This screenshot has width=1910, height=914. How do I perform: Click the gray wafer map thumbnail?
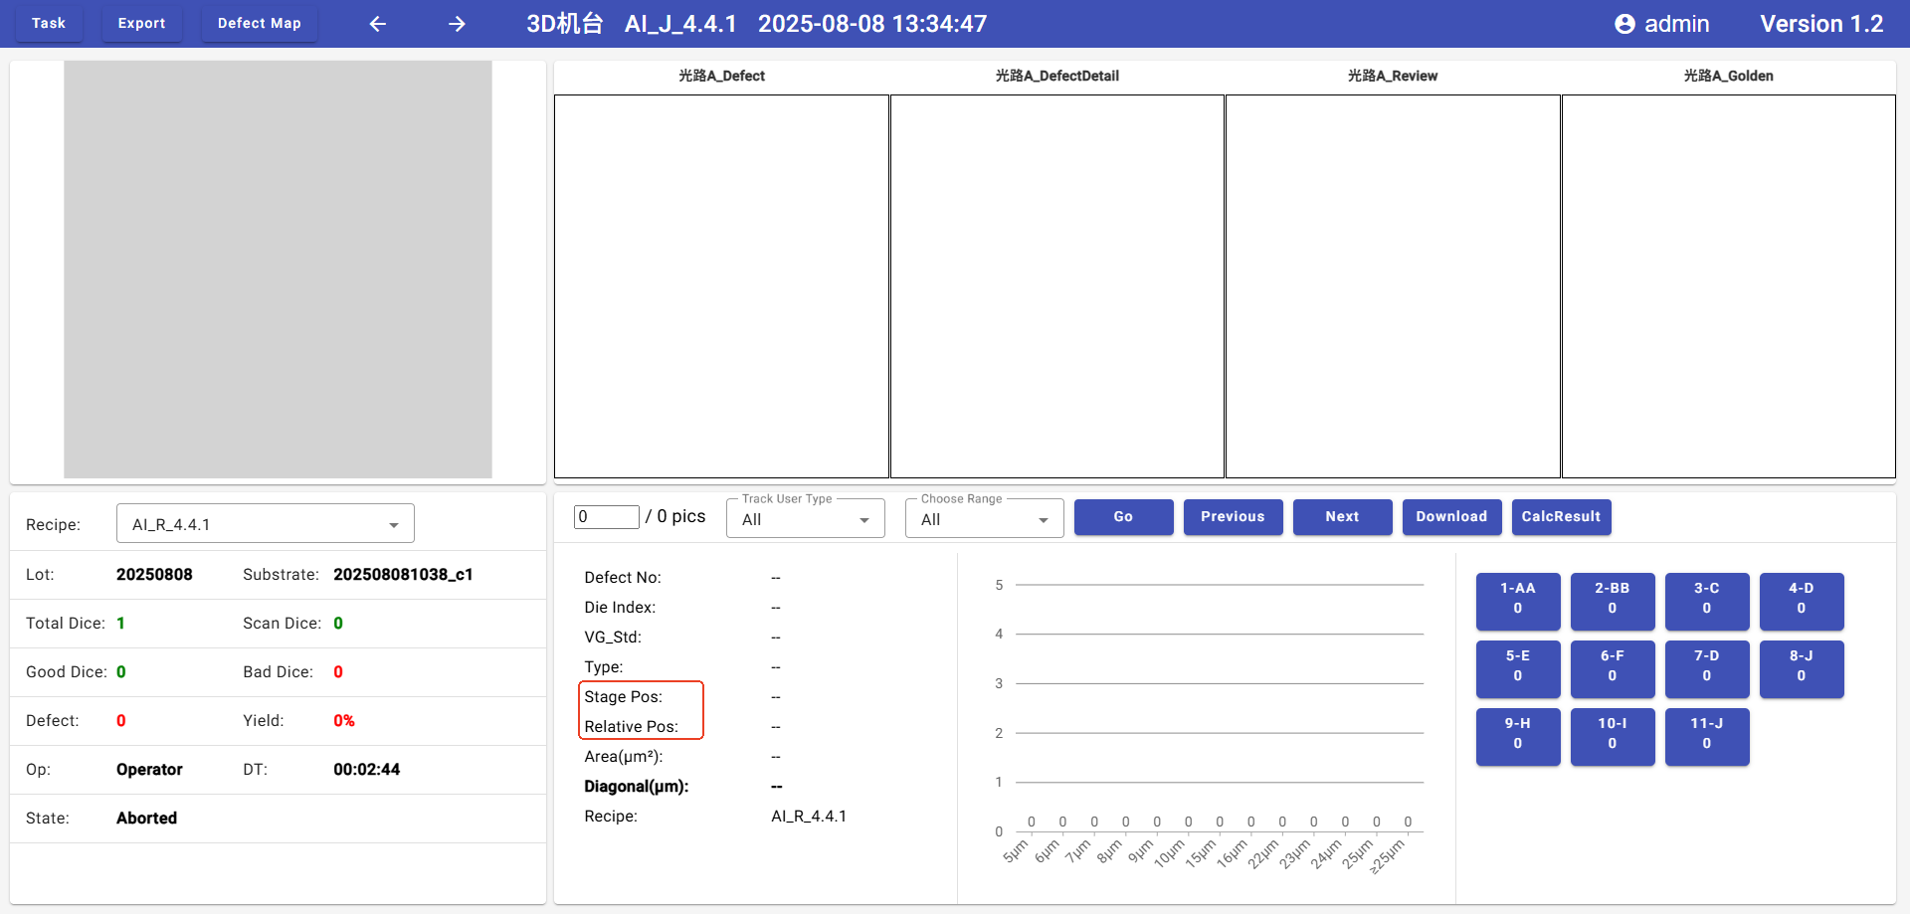click(278, 270)
